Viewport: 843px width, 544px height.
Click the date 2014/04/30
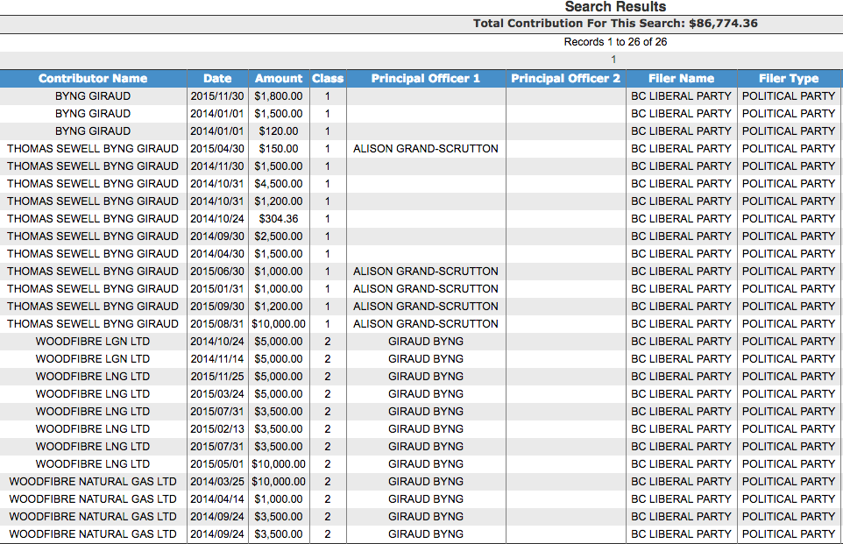217,254
